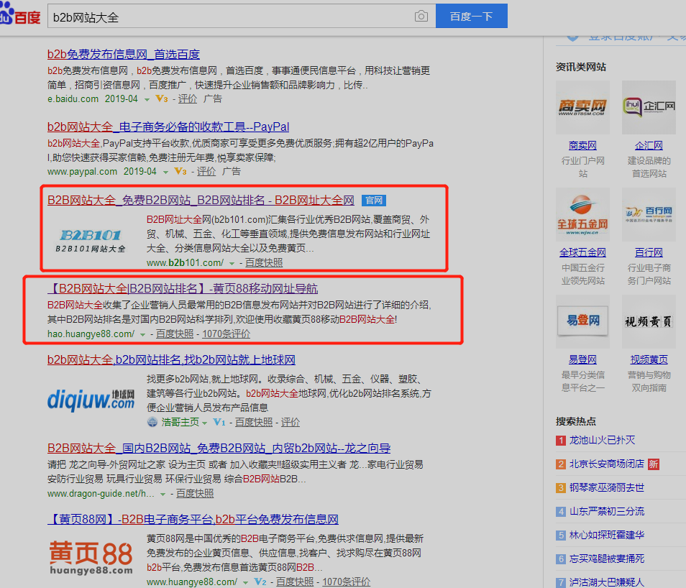Open 【黄页88网】B2B电子商务平台 result title
Image resolution: width=686 pixels, height=588 pixels.
click(x=193, y=519)
